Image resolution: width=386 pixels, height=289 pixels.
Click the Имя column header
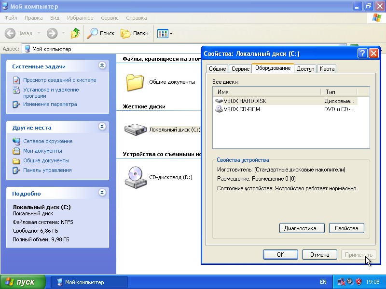point(267,92)
